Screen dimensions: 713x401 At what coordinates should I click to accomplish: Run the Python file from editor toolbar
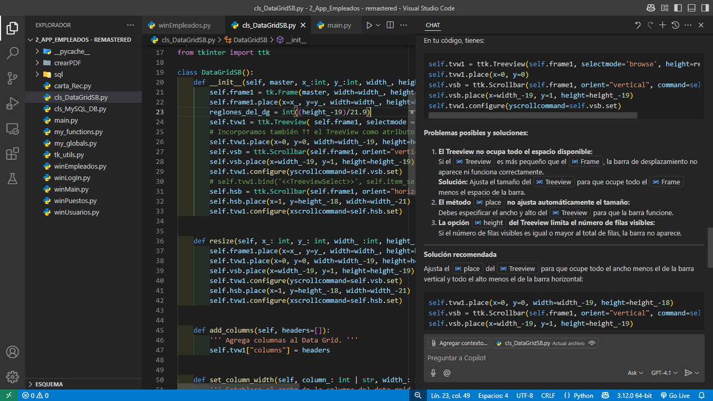click(369, 25)
